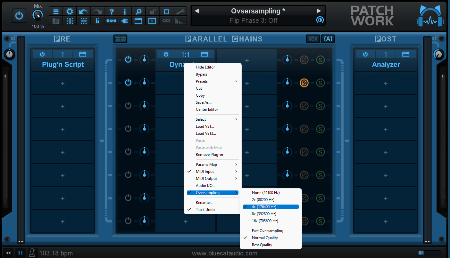Image resolution: width=450 pixels, height=258 pixels.
Task: Click the link chain toolbar icon
Action: coord(166,21)
